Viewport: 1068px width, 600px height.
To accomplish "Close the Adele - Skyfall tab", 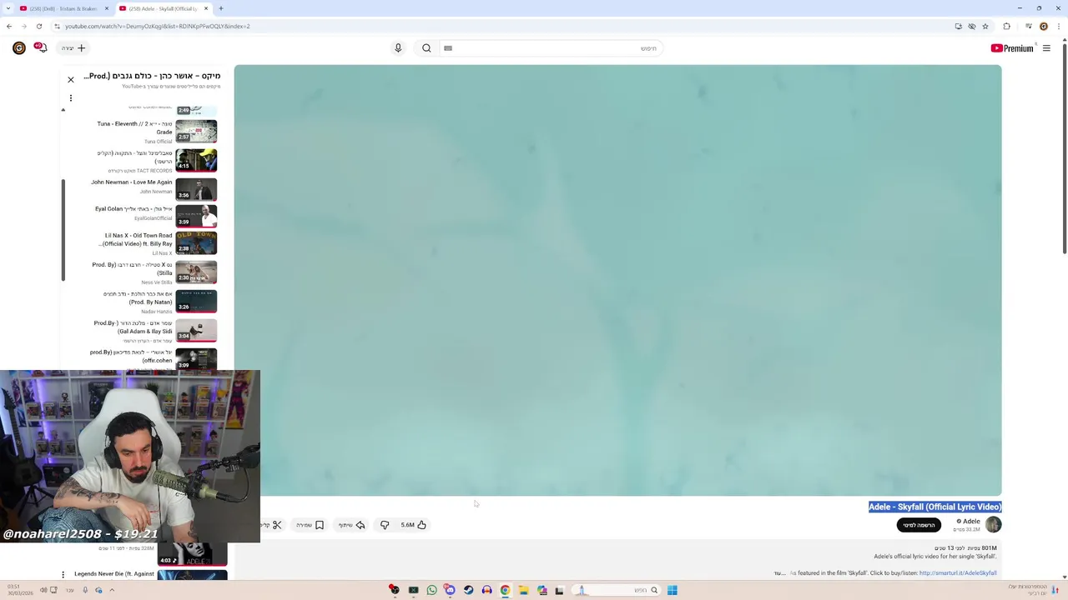I will click(x=206, y=8).
